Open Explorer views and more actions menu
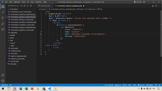 tap(34, 6)
